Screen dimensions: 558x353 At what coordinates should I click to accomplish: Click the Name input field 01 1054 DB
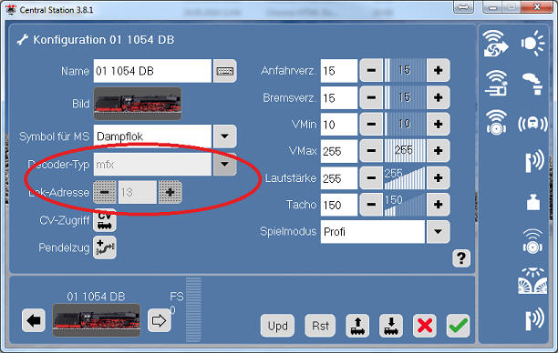coord(152,71)
